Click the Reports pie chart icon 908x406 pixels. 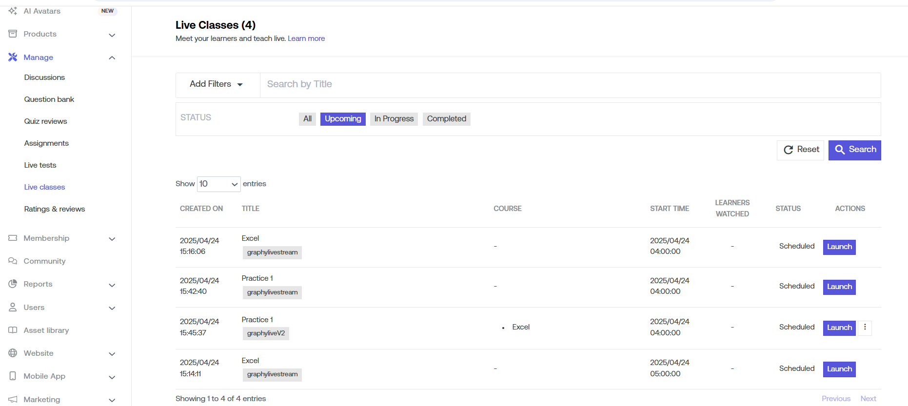click(x=13, y=284)
